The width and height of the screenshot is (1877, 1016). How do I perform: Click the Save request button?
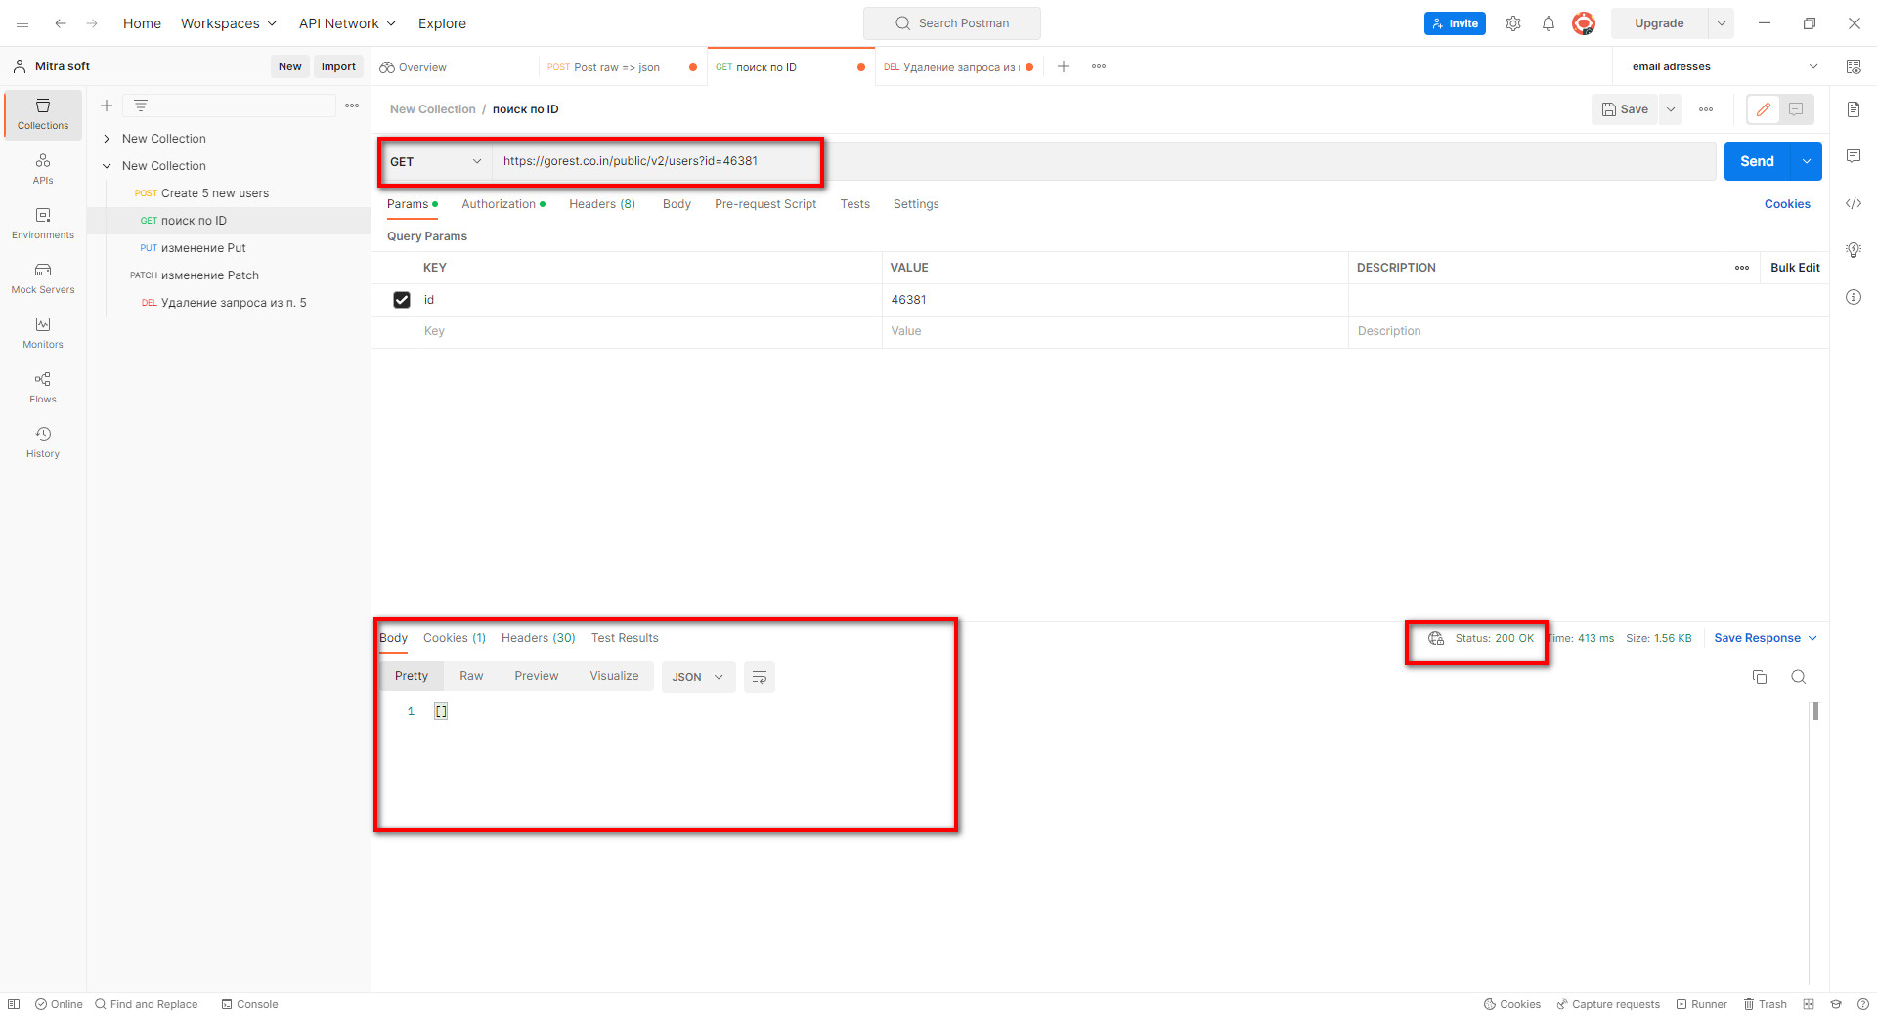[x=1625, y=109]
